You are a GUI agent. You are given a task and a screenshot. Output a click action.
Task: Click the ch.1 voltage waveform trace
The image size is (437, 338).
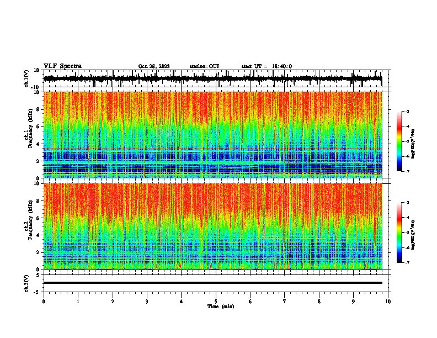[x=212, y=78]
